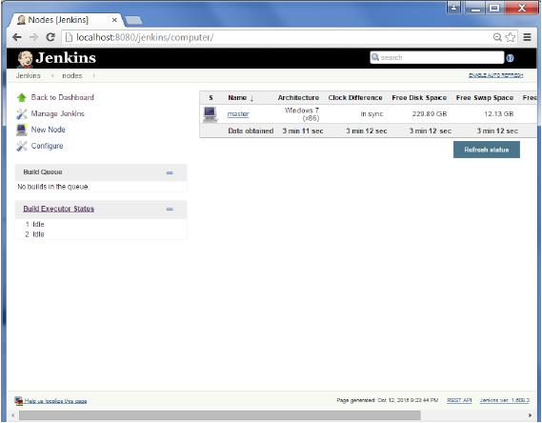Click the Manage Jenkins tools icon

pyautogui.click(x=21, y=114)
